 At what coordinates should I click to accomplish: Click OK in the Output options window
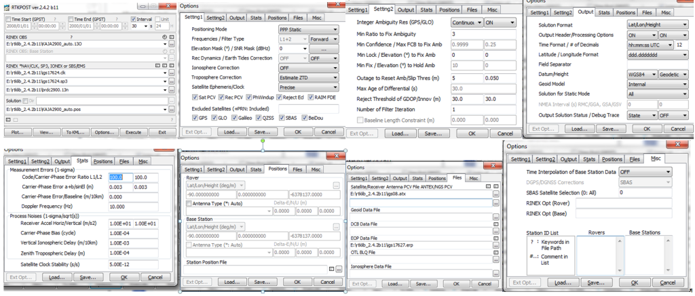coord(647,129)
